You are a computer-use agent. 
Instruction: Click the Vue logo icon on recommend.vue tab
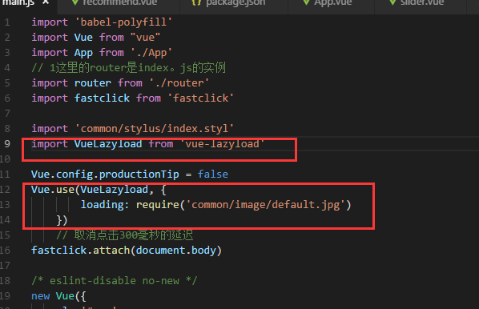tap(74, 2)
